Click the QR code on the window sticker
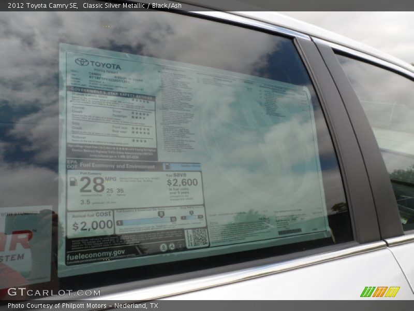The width and height of the screenshot is (414, 311). click(200, 237)
